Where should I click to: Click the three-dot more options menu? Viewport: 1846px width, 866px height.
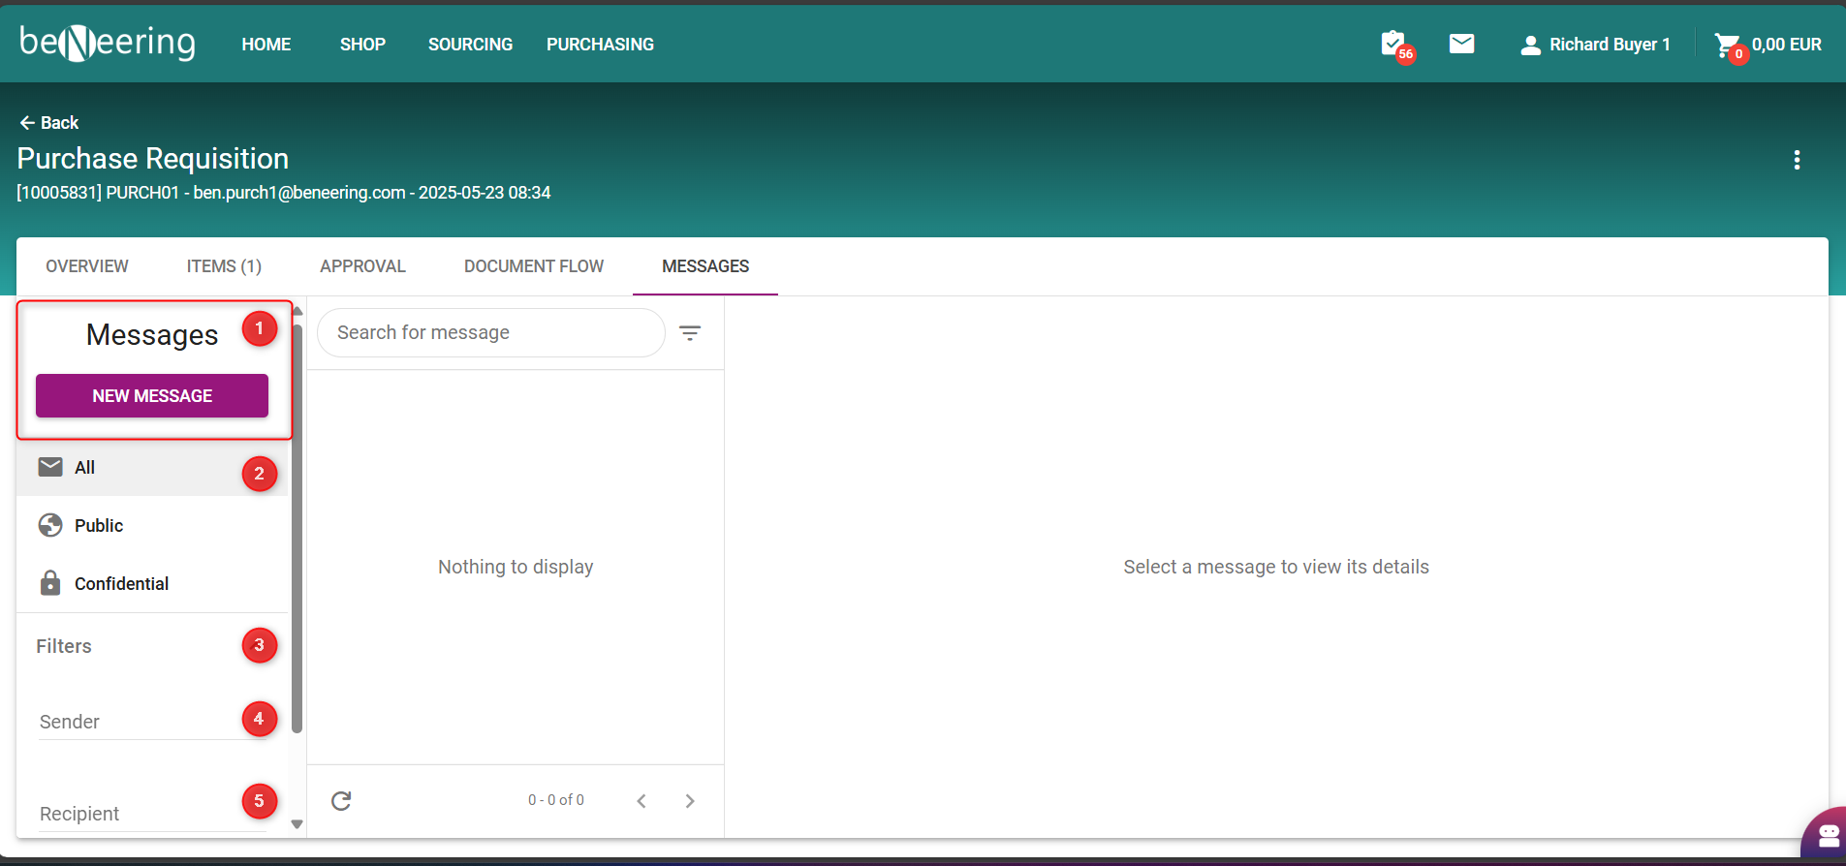(1797, 160)
